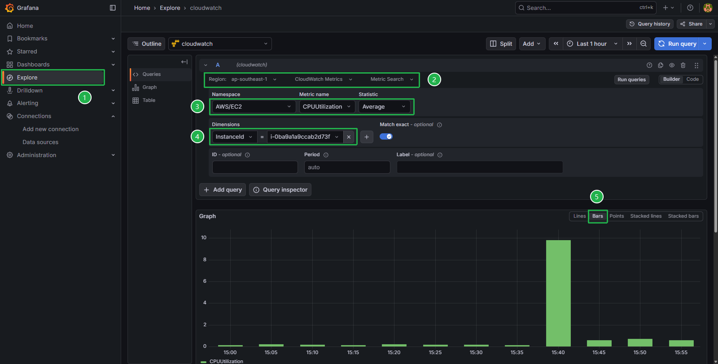Toggle the Match exact switch
718x364 pixels.
[x=386, y=136]
